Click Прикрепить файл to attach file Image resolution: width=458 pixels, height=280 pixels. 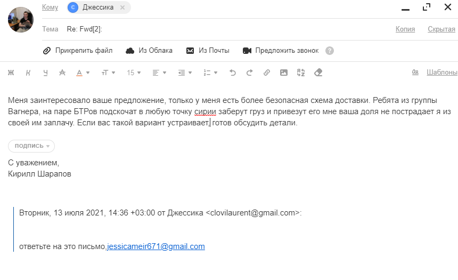pyautogui.click(x=78, y=51)
